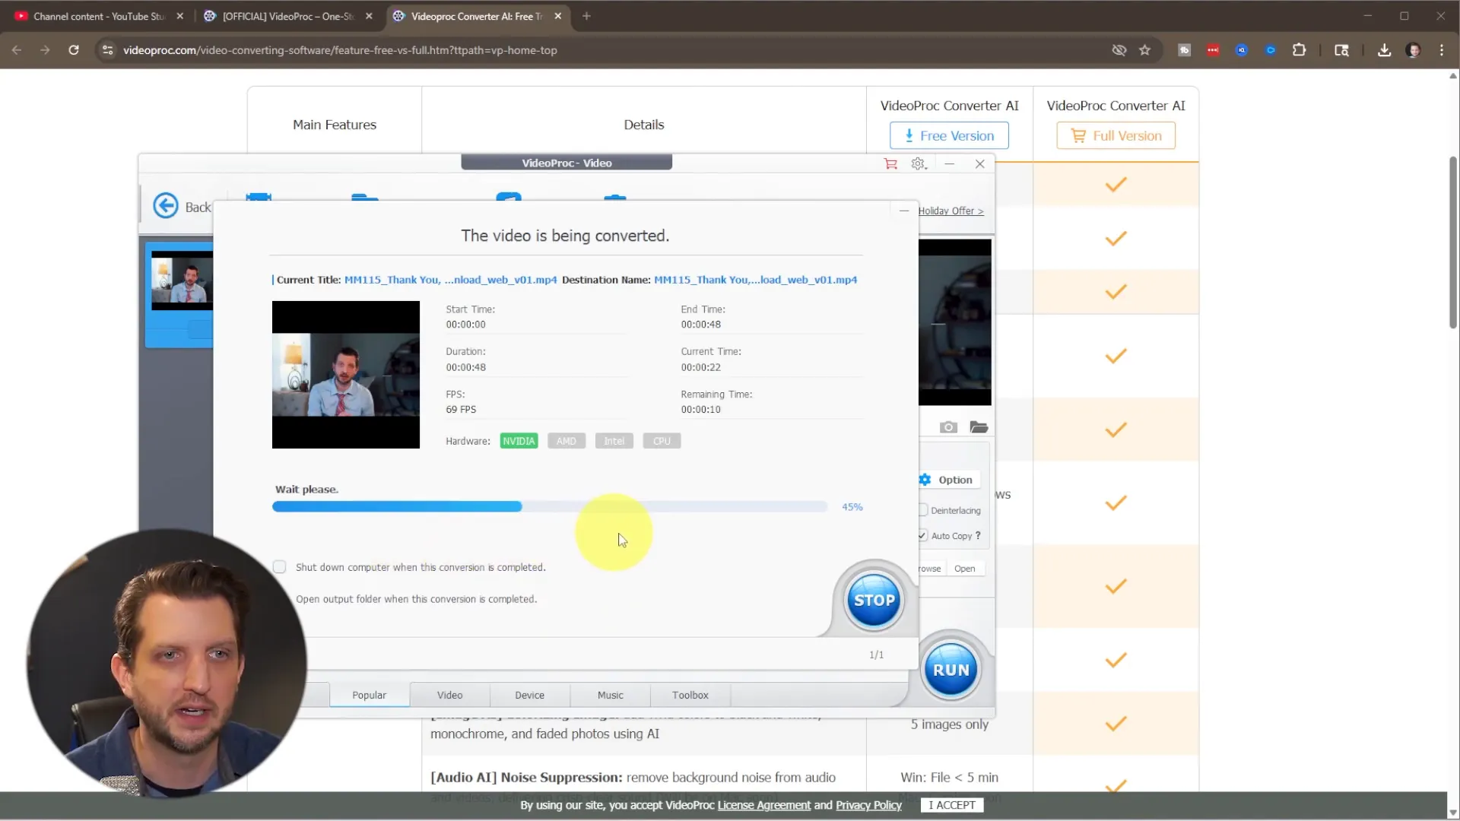The width and height of the screenshot is (1460, 821).
Task: Open the VideoProc shopping cart icon
Action: 890,163
